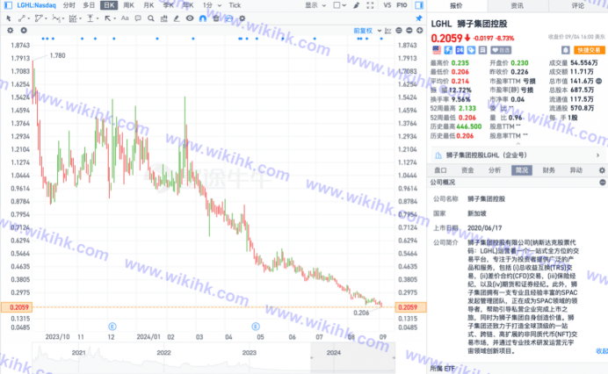Zoom out chart with minus button
The height and width of the screenshot is (374, 608).
coord(409,30)
